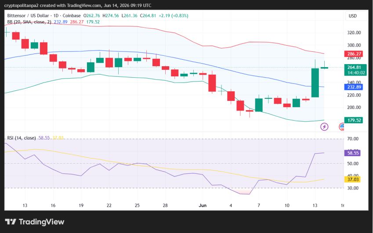Select the green 179.52 lower band price label
The height and width of the screenshot is (233, 373).
click(354, 120)
